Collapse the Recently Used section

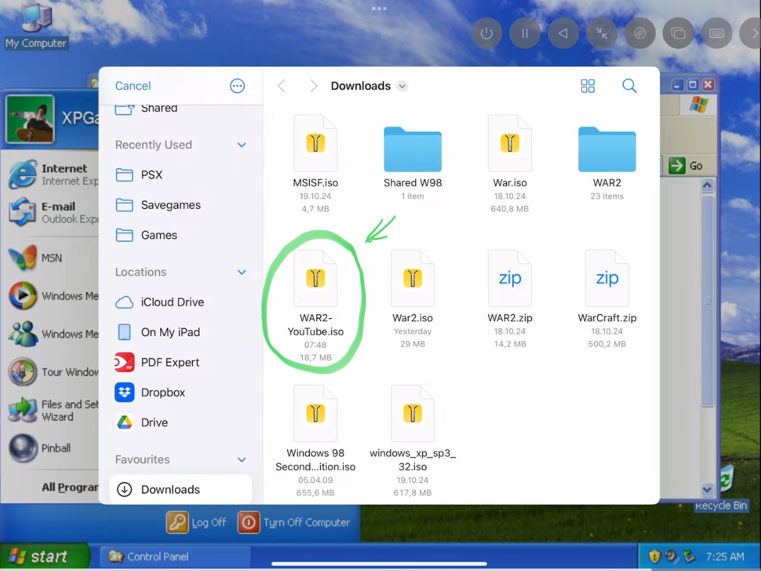pos(242,145)
